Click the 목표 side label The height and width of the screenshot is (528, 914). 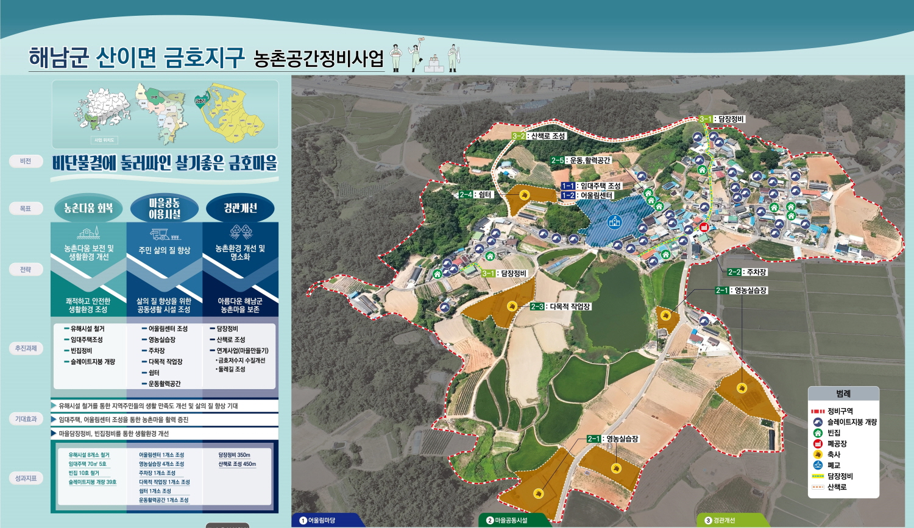[x=26, y=208]
